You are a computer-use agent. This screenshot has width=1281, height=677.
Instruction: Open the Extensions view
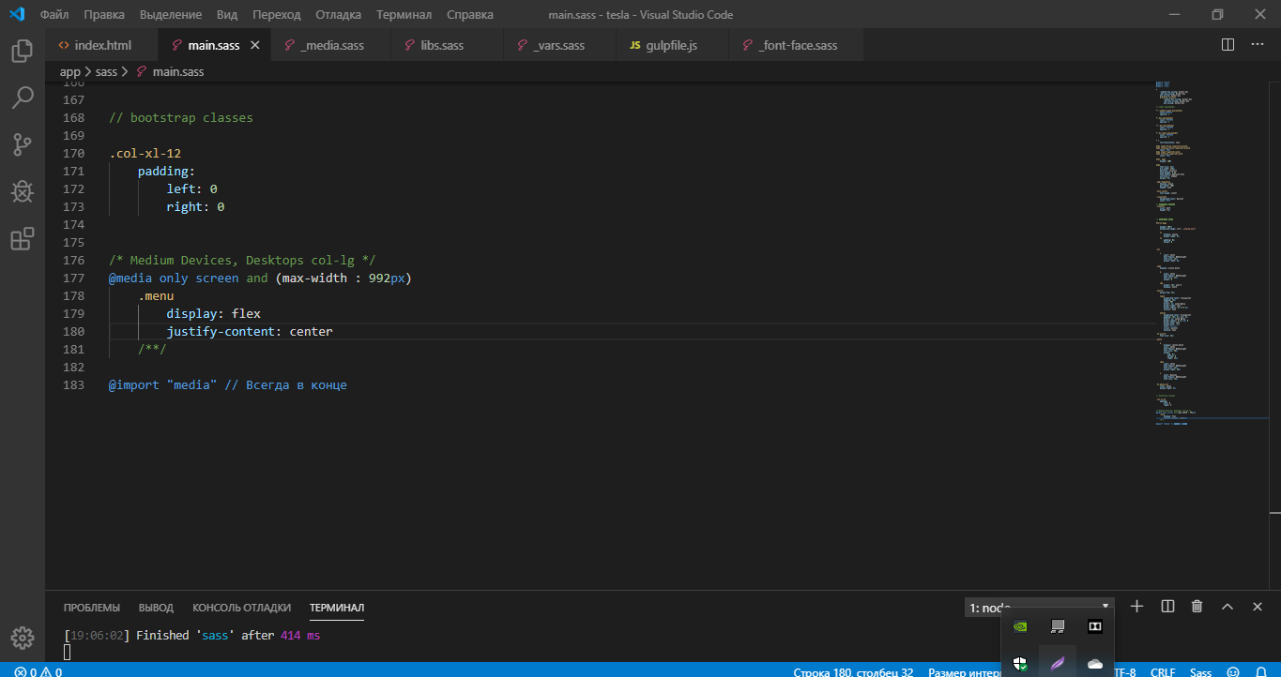[23, 239]
